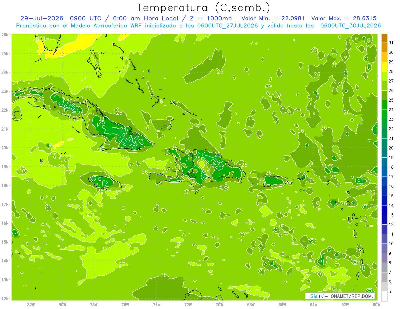400x309 pixels.
Task: Click the 15N latitude axis label
Action: point(5,242)
